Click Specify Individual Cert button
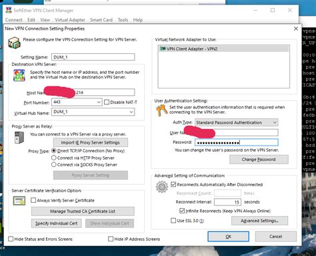The image size is (316, 256). click(57, 223)
